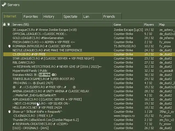Click www.kingscs.ro game cell
175x131 pixels.
pos(124,116)
